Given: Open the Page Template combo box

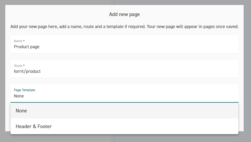Looking at the screenshot, I should (x=124, y=94).
